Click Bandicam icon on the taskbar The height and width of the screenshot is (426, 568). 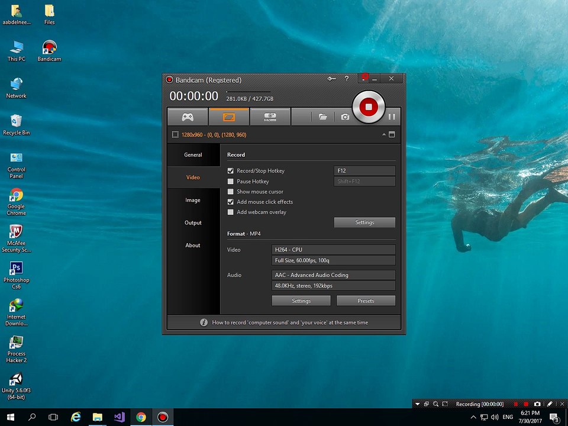tap(163, 417)
